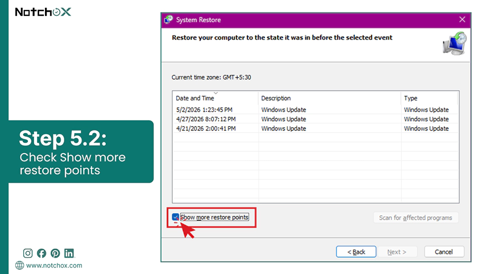Open the LinkedIn icon link

pyautogui.click(x=69, y=253)
